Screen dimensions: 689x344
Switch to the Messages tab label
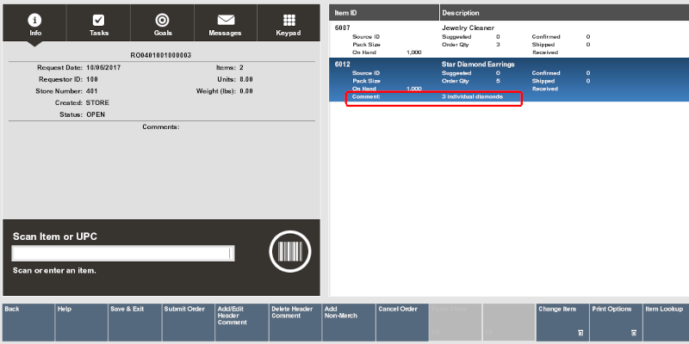point(226,33)
